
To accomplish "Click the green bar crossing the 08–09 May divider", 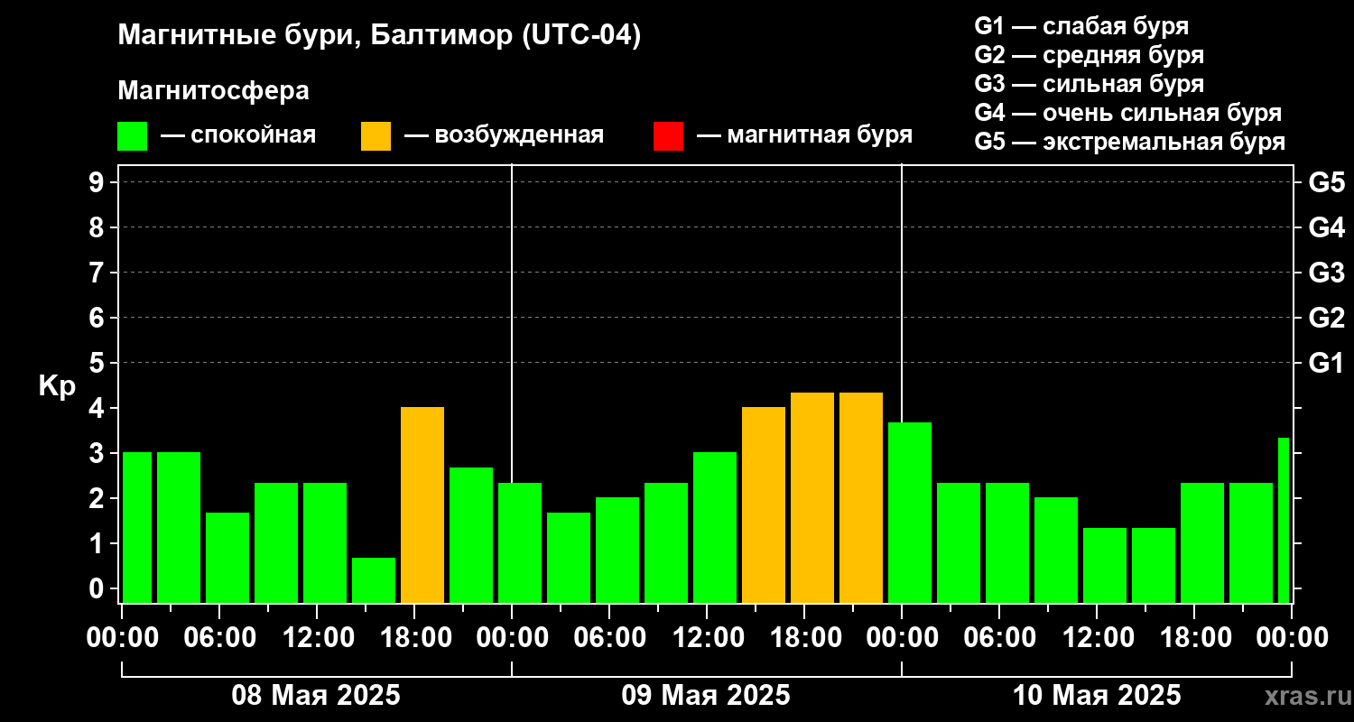I will click(520, 542).
